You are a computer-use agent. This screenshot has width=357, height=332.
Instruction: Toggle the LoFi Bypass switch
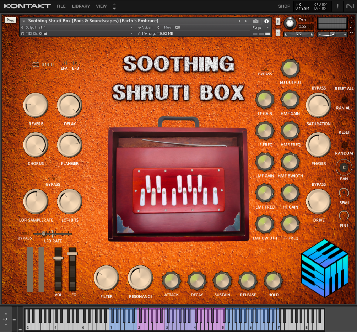point(53,179)
